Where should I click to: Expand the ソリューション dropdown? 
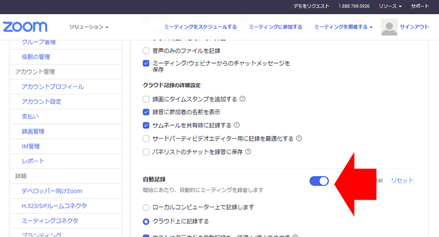tap(89, 27)
